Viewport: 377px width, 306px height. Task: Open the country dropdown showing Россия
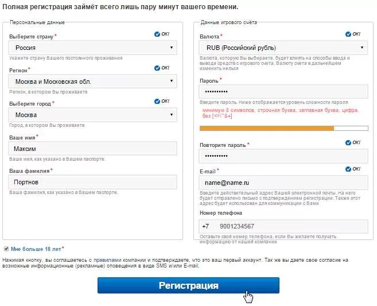click(92, 48)
